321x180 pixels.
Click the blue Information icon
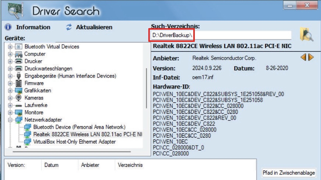pos(8,27)
